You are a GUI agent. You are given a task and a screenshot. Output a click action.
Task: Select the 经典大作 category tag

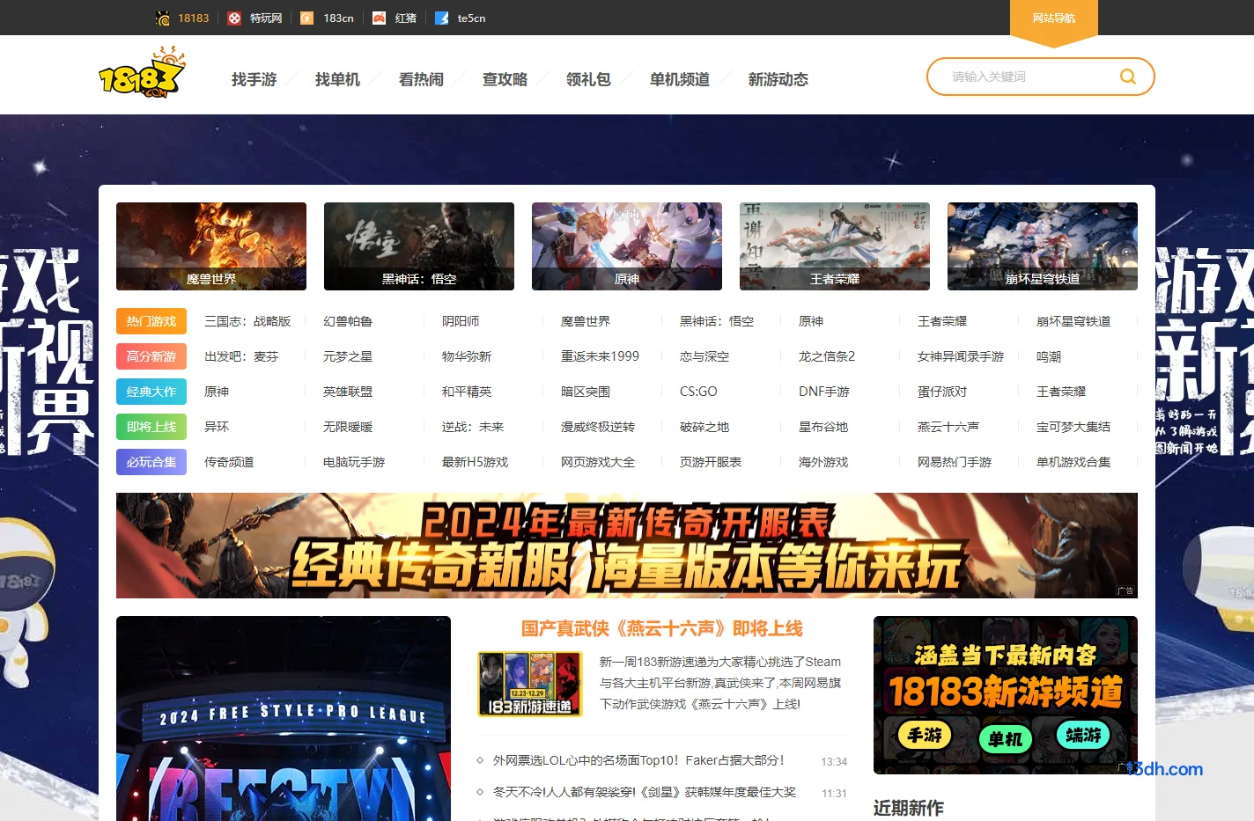tap(151, 392)
